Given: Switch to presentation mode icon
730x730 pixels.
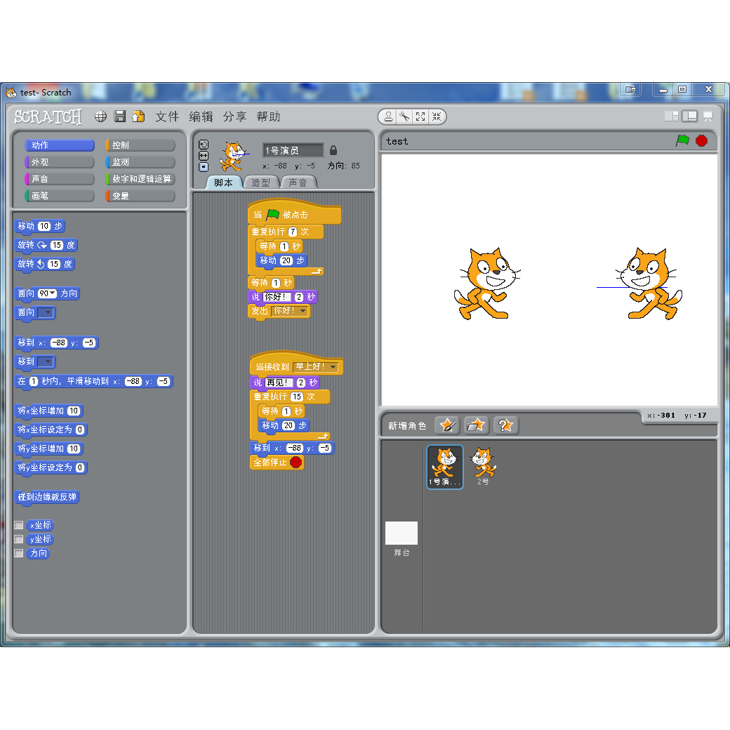Looking at the screenshot, I should [708, 117].
